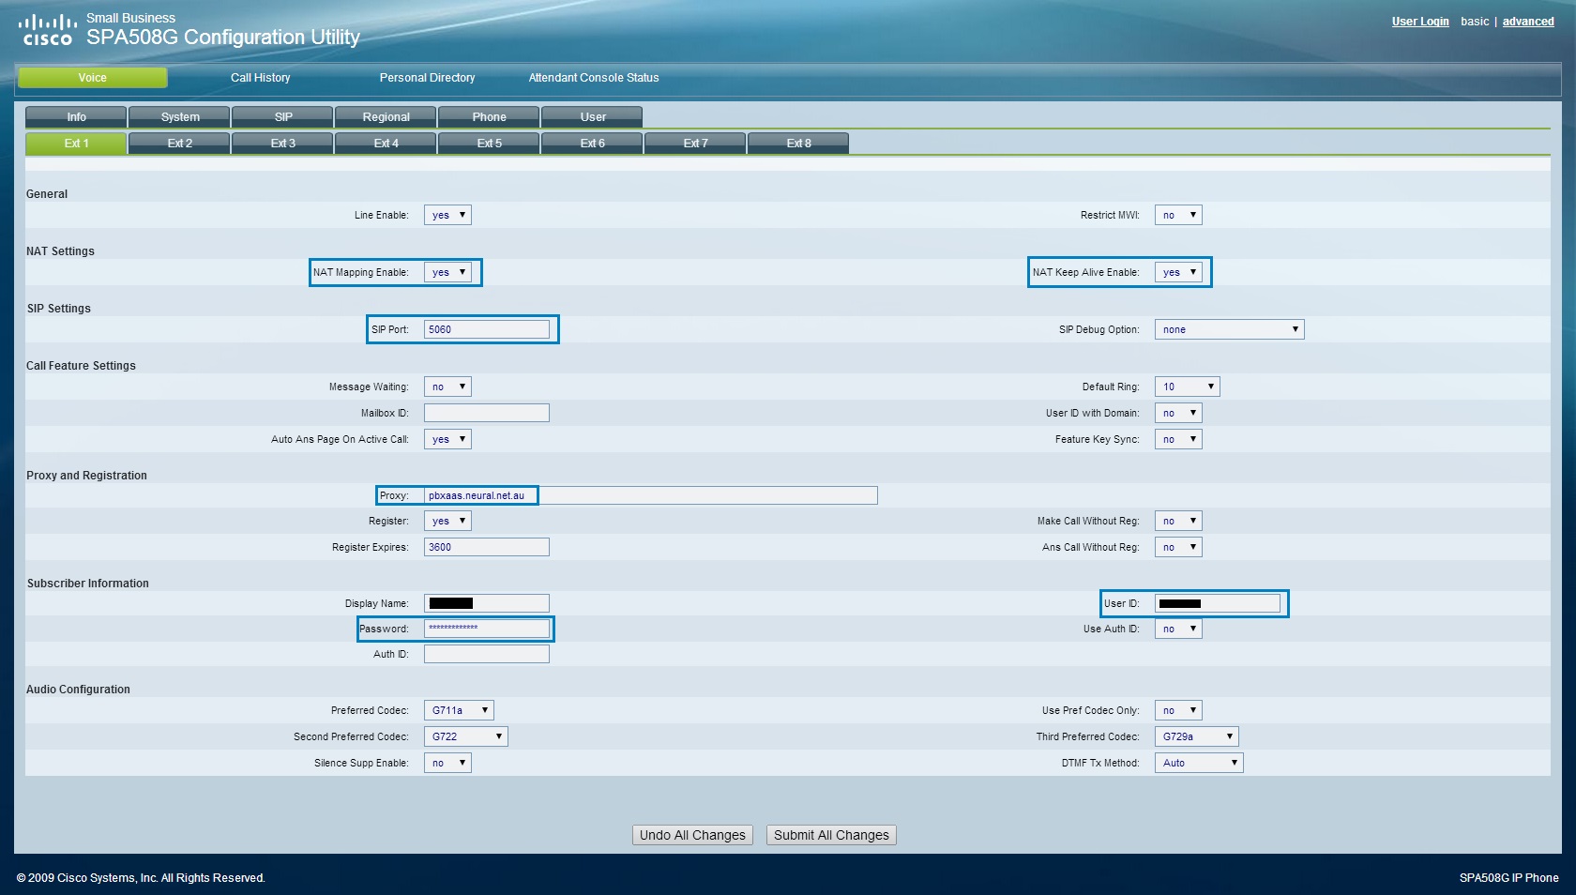Open the Third Preferred Codec dropdown
1576x895 pixels.
[1196, 736]
